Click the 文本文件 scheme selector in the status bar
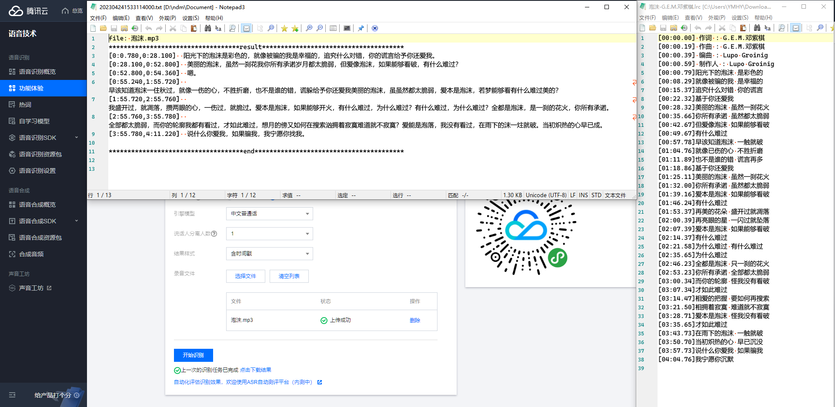 [615, 195]
